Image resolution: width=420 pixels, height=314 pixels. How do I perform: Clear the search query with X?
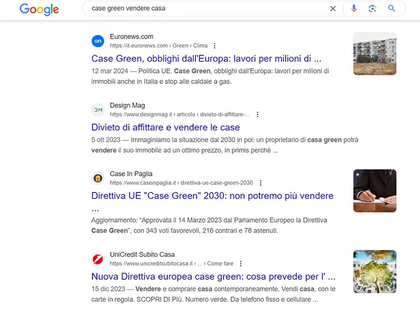(x=333, y=8)
